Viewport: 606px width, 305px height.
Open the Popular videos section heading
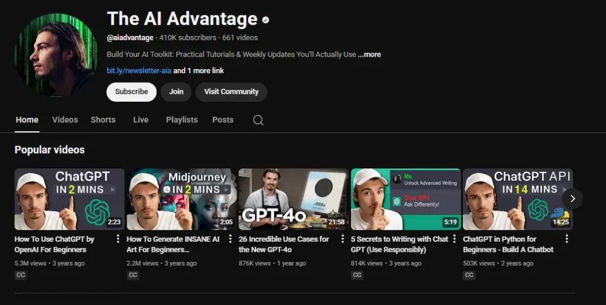50,150
